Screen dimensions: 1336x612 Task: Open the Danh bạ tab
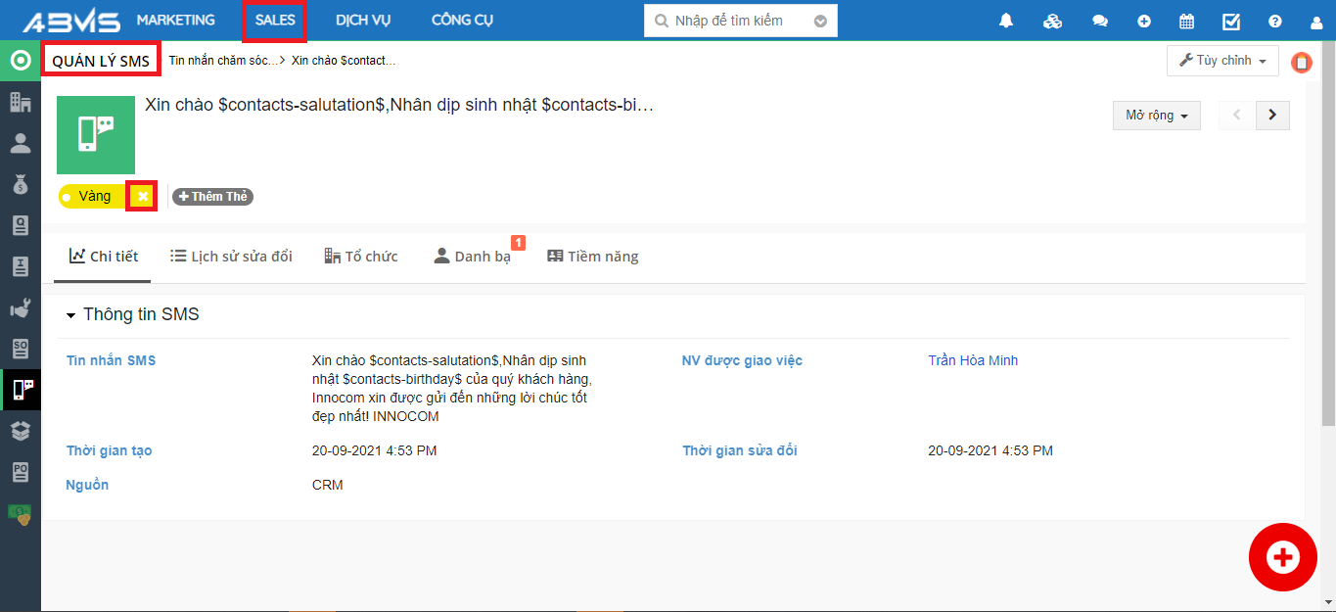472,257
